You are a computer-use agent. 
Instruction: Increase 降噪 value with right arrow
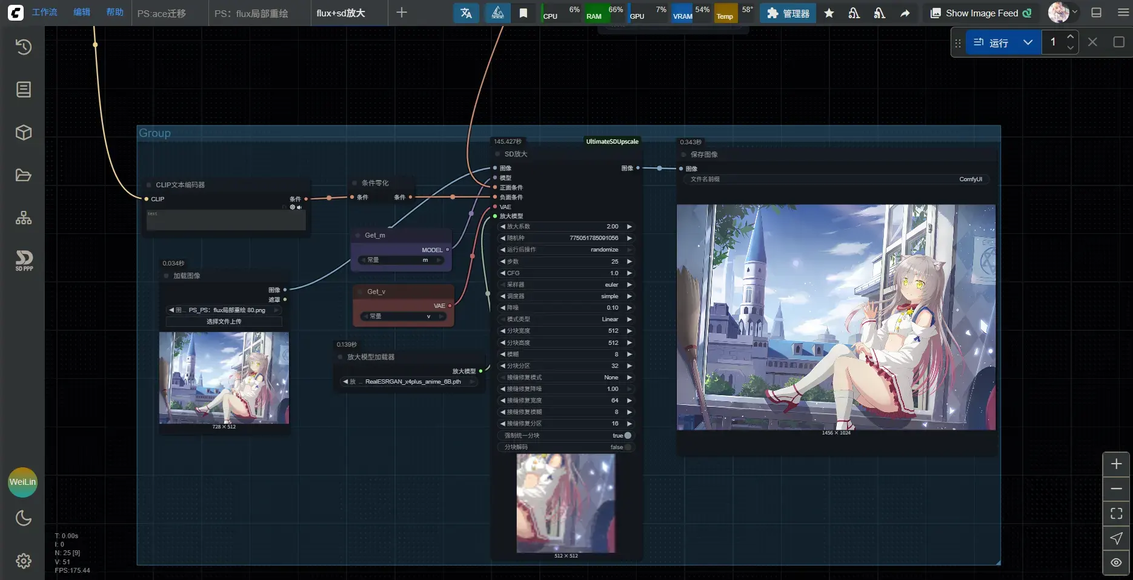point(630,308)
